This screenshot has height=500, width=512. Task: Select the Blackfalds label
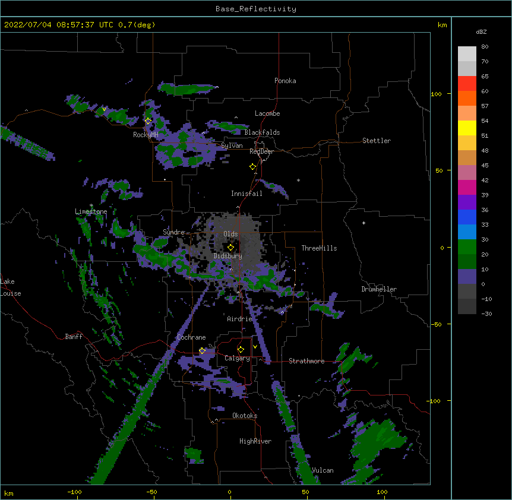[x=262, y=132]
